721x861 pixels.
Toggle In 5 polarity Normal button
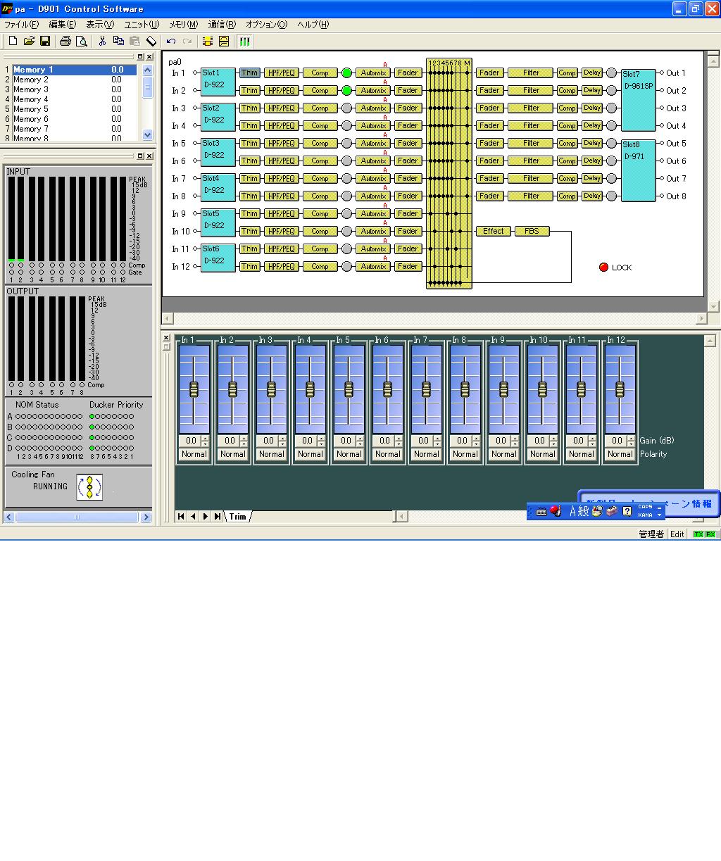(x=349, y=454)
